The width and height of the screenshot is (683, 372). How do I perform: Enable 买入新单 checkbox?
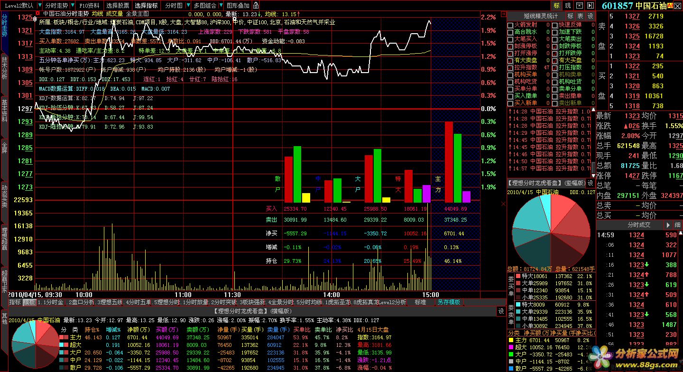click(510, 103)
